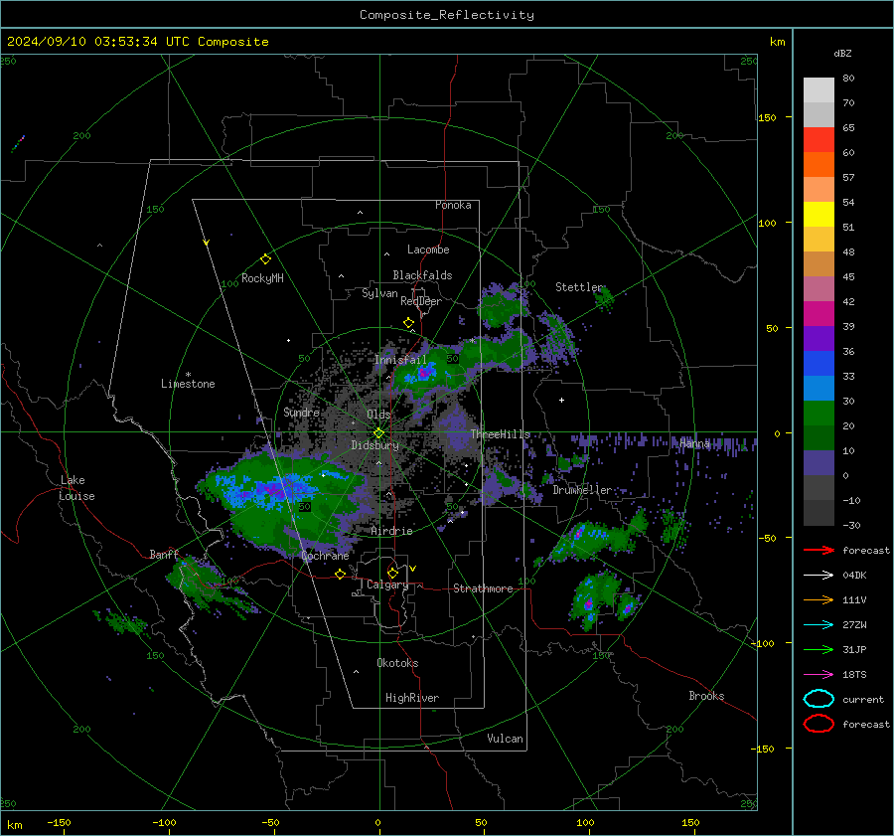Click the Composite_Reflectivity title
The width and height of the screenshot is (894, 836).
(x=447, y=15)
